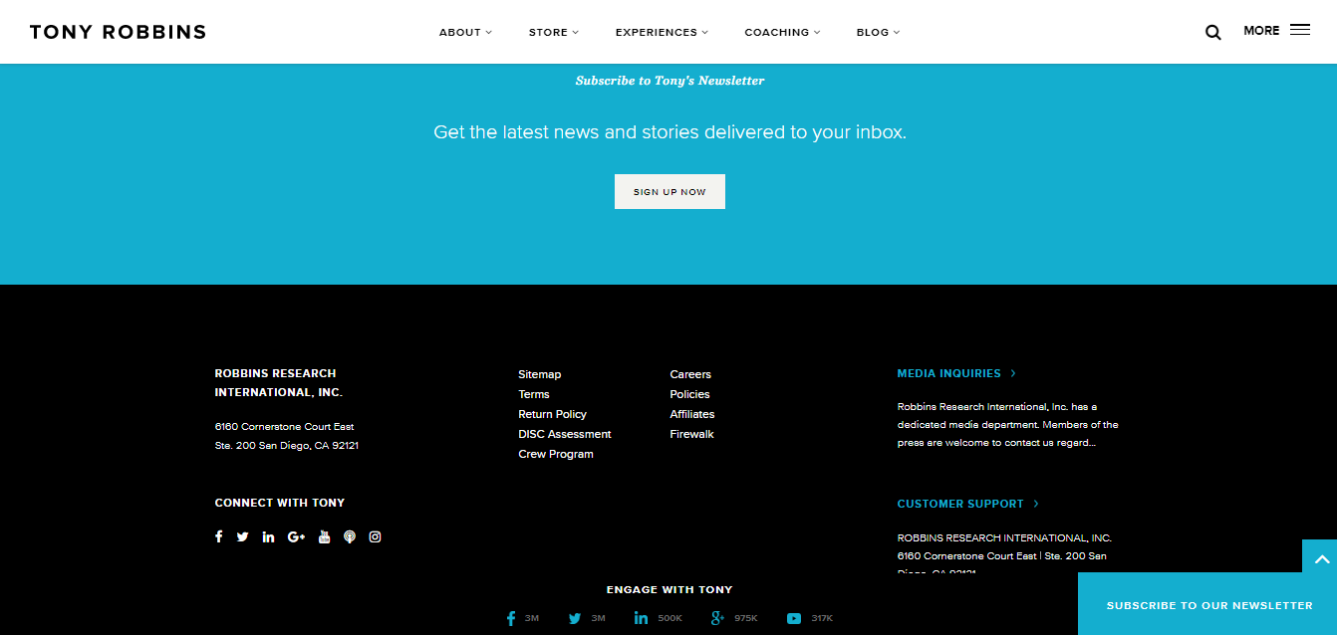Image resolution: width=1337 pixels, height=635 pixels.
Task: Click the TONY ROBBINS logo
Action: click(x=118, y=32)
